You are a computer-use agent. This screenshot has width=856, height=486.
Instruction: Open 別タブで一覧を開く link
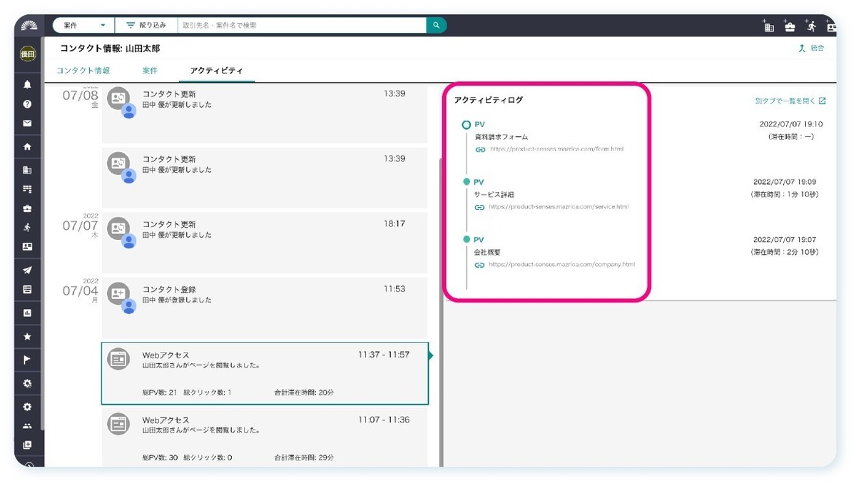[x=790, y=101]
